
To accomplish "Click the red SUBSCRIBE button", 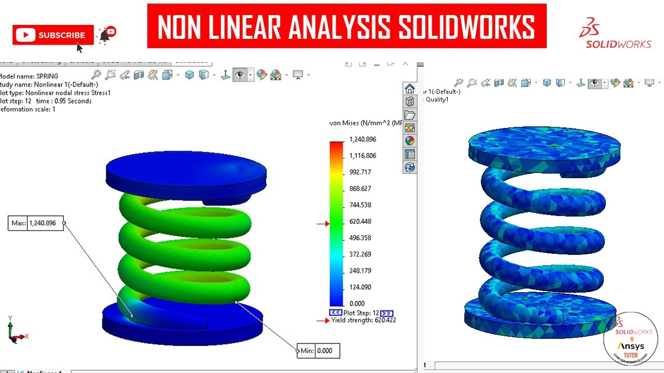I will (x=53, y=35).
